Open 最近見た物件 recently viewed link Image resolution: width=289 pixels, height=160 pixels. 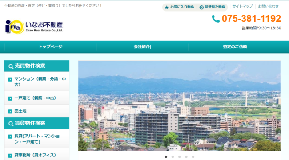click(215, 7)
